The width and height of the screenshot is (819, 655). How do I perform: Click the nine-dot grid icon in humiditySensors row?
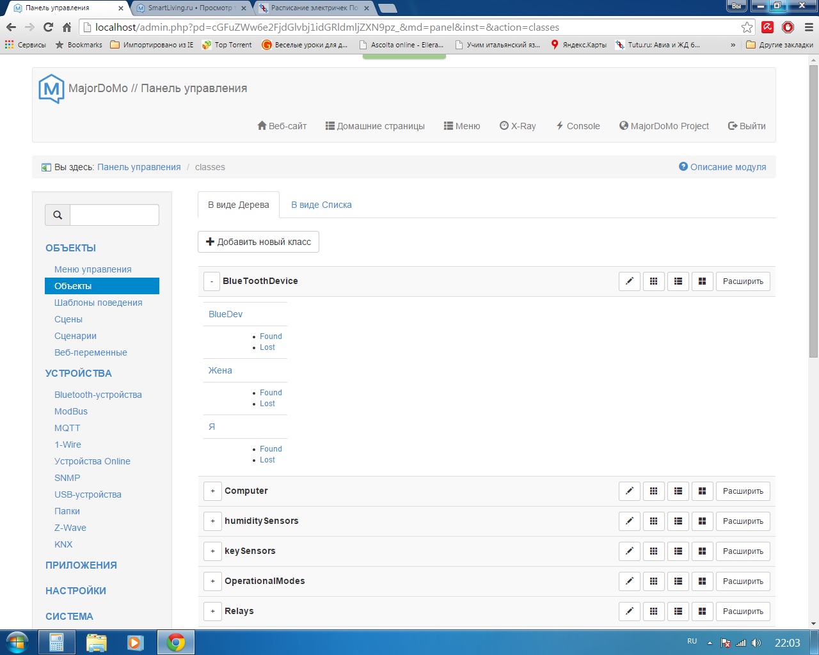pos(654,521)
